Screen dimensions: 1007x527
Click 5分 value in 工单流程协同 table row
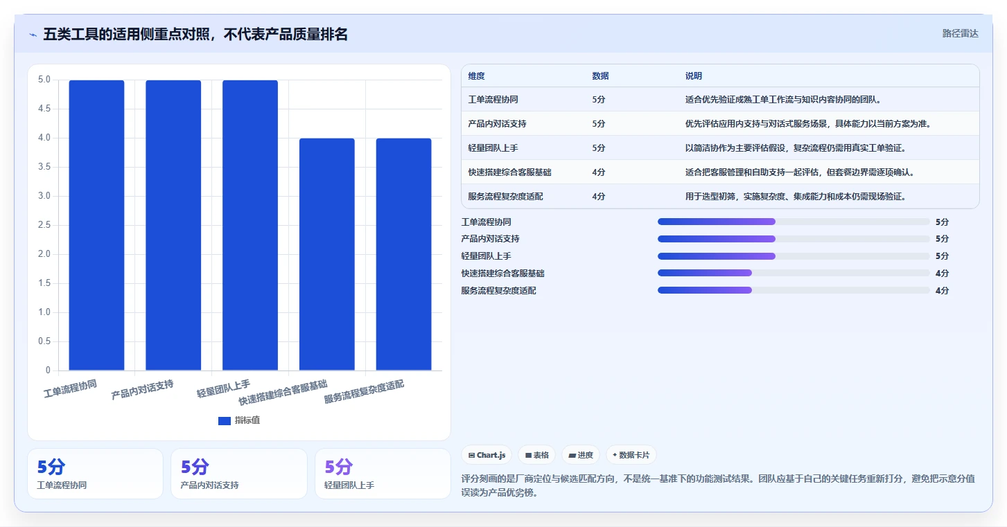[599, 100]
